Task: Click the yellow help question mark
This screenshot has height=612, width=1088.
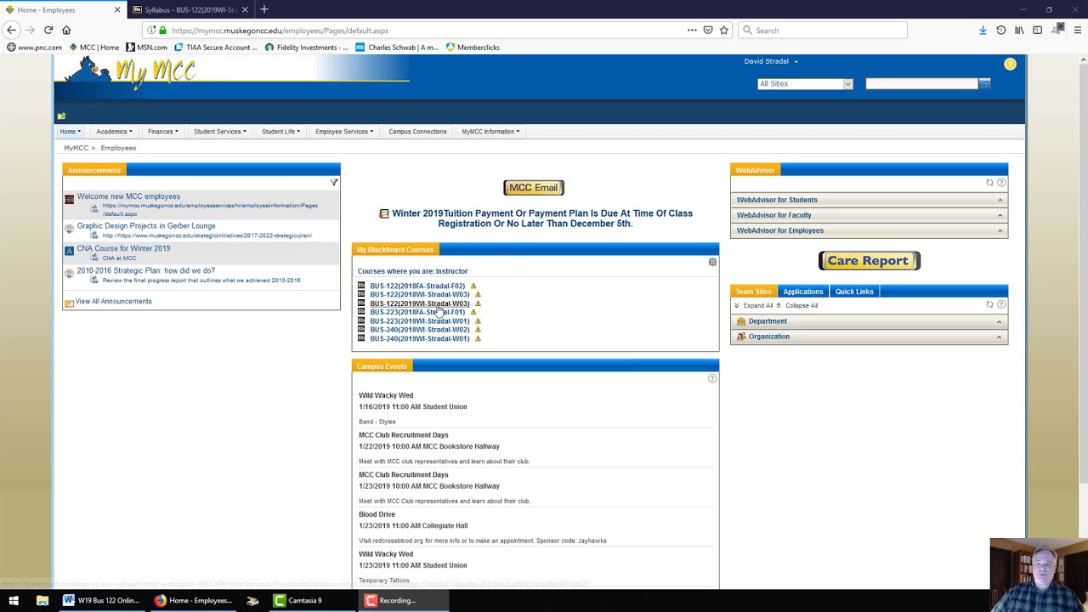Action: tap(1010, 64)
